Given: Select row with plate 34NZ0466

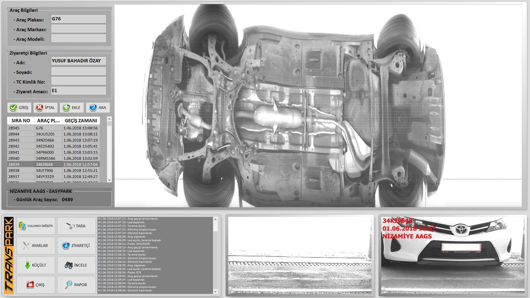Looking at the screenshot, I should point(53,140).
